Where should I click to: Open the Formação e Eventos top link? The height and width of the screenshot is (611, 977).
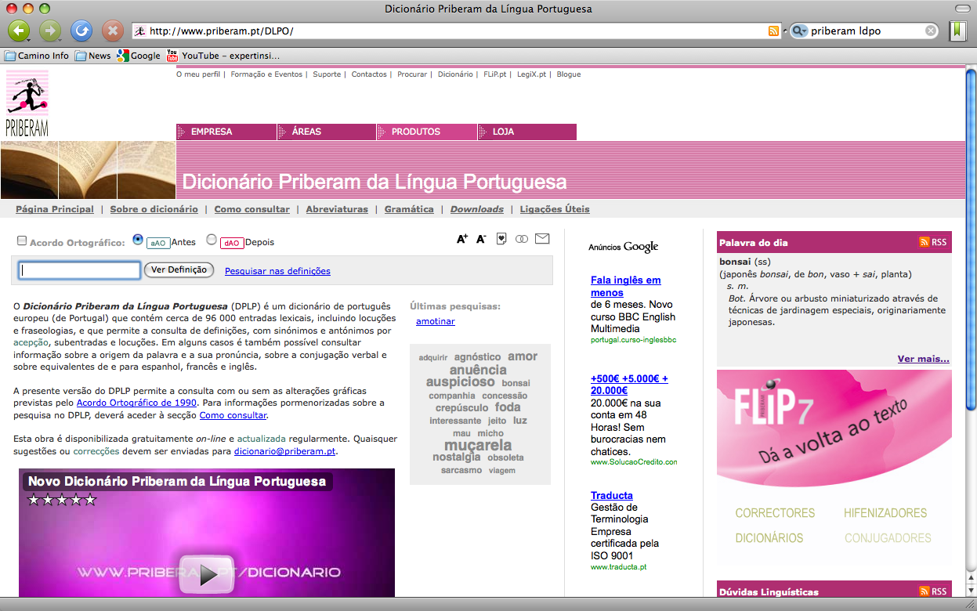[266, 74]
